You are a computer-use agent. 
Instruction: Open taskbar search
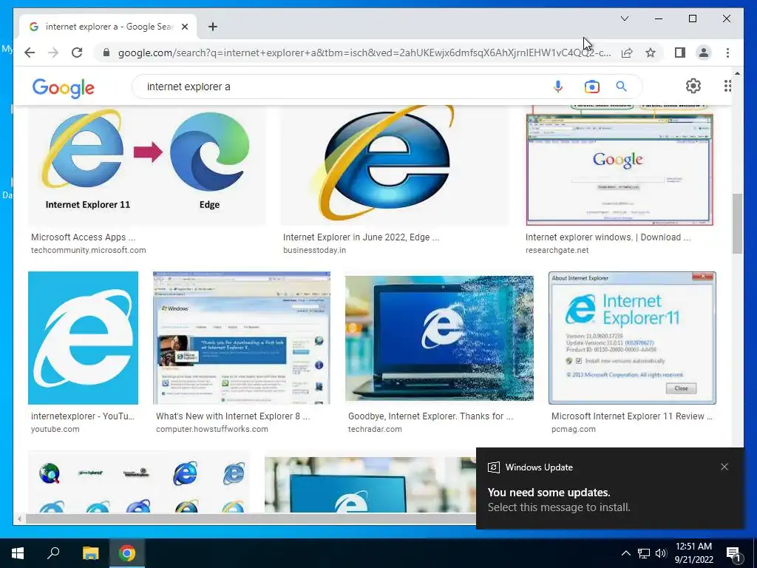[x=53, y=553]
